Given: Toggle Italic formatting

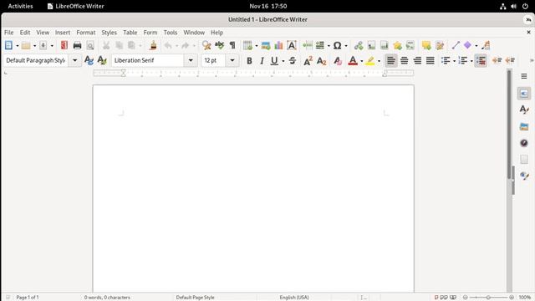Looking at the screenshot, I should [262, 61].
